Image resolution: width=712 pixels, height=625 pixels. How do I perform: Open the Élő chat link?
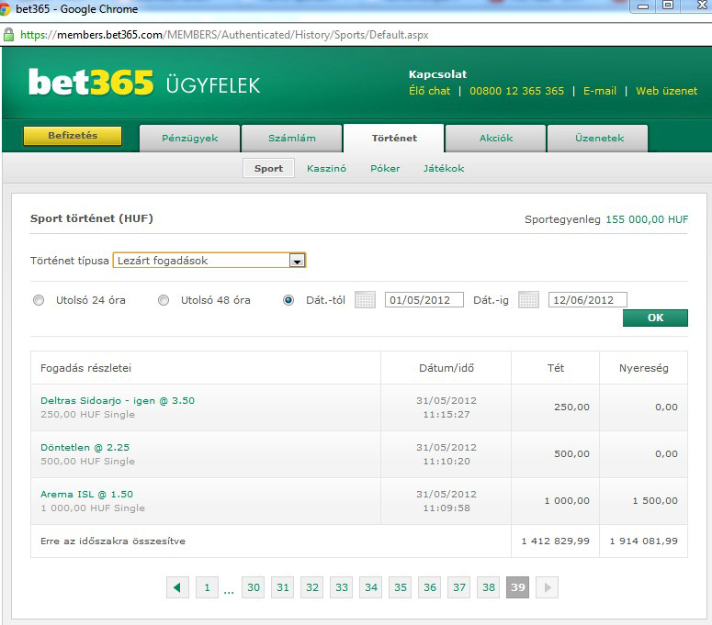pyautogui.click(x=430, y=91)
